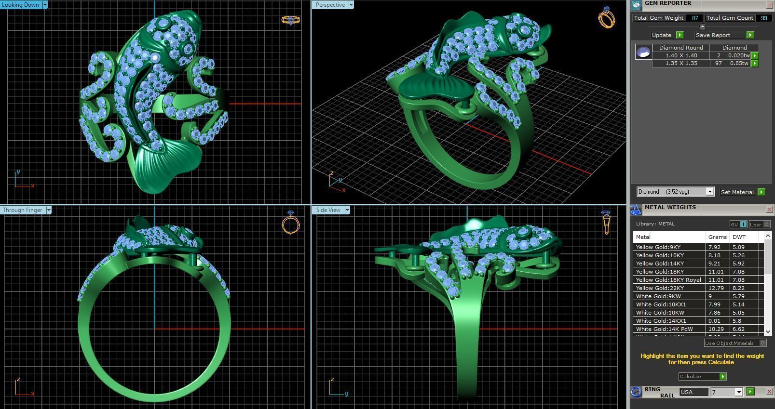775x409 pixels.
Task: Select the Side View viewport label
Action: (x=328, y=210)
